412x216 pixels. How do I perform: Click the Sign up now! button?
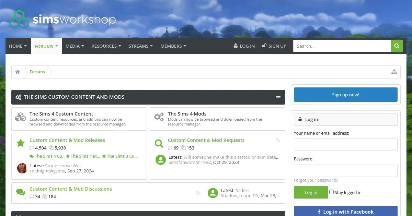click(346, 95)
